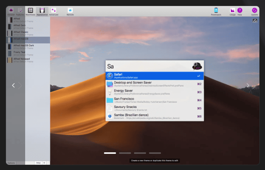Screen dimensions: 265x170
Task: Jump to the third slide indicator
Action: (x=140, y=153)
